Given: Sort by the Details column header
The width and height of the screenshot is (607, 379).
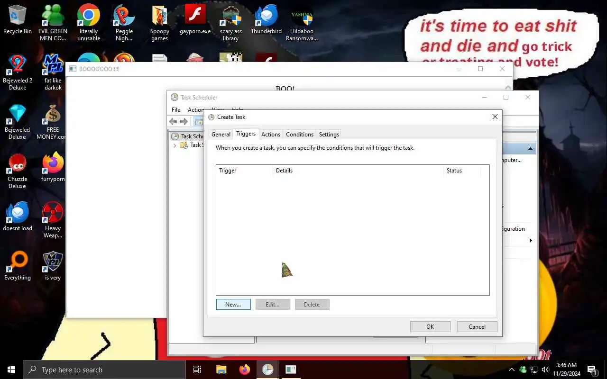Looking at the screenshot, I should (x=359, y=171).
